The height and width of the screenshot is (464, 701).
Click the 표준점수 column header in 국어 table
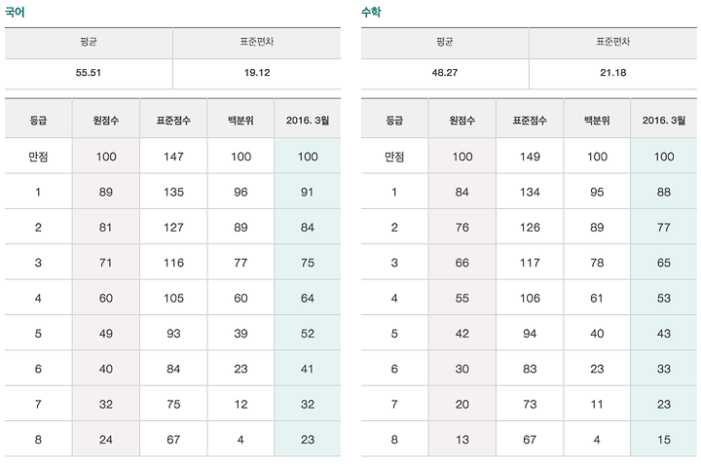(173, 121)
